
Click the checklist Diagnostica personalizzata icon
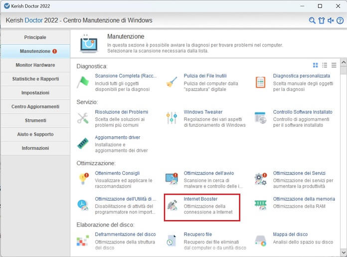(260, 82)
